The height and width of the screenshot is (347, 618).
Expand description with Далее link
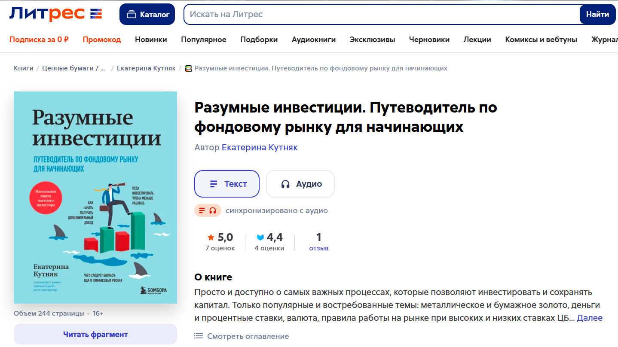[590, 318]
